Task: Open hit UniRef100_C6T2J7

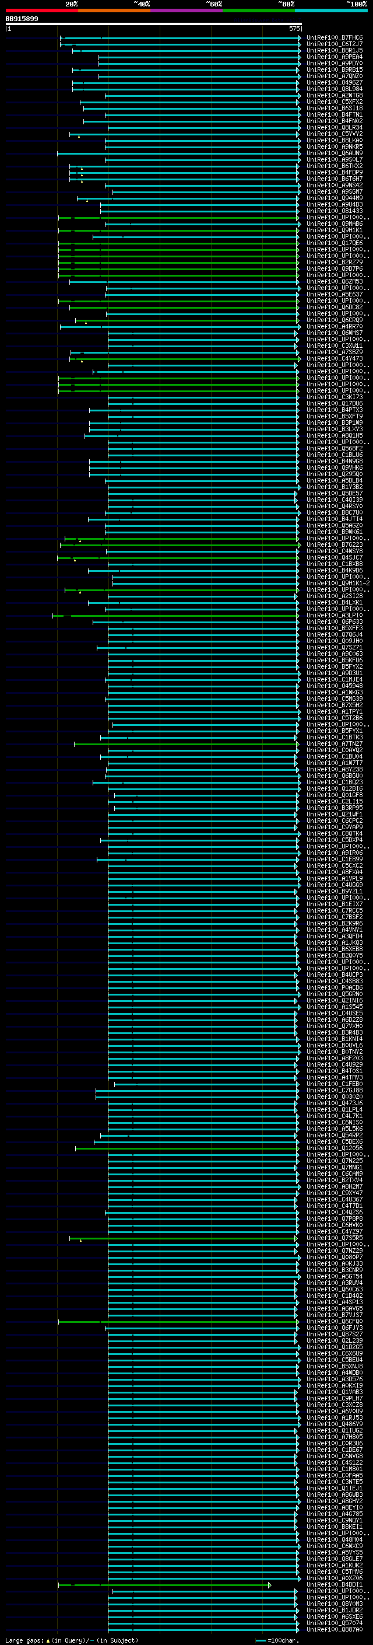Action: click(x=334, y=44)
